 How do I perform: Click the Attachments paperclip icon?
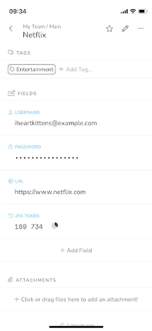click(x=10, y=280)
